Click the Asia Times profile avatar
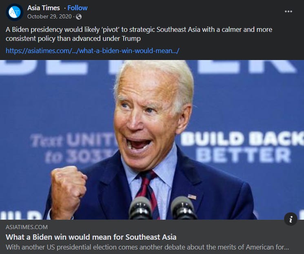This screenshot has width=304, height=254. click(x=15, y=12)
